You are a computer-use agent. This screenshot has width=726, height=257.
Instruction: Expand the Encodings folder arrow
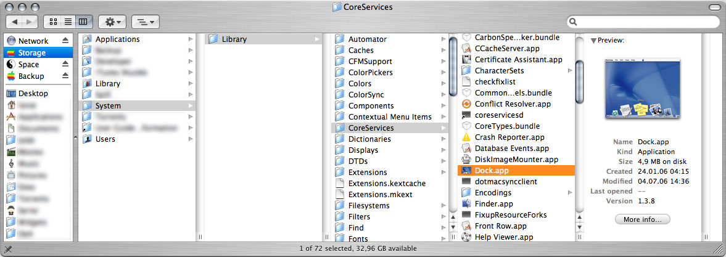pyautogui.click(x=570, y=193)
